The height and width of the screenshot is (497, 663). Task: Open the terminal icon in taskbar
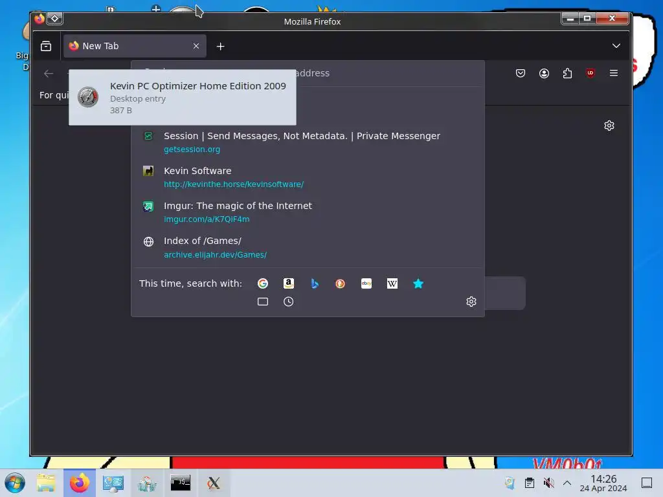[181, 483]
